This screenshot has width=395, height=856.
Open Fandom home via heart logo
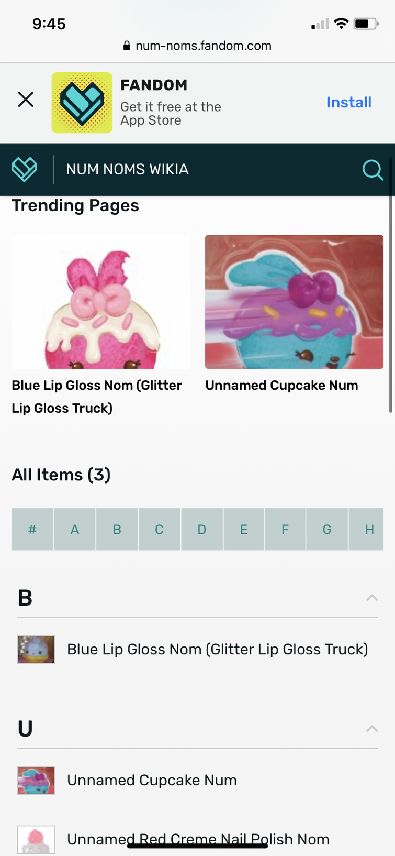click(x=25, y=169)
